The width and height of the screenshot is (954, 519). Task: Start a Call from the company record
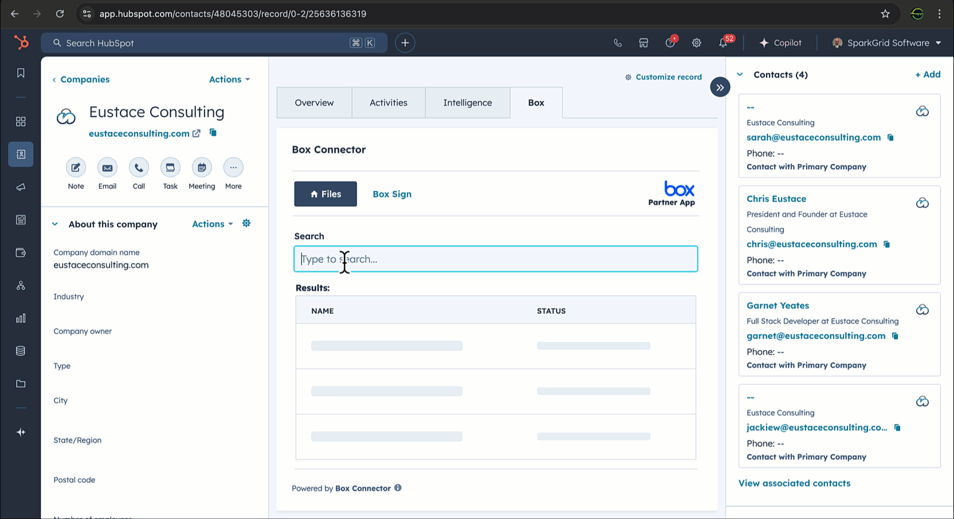tap(139, 167)
